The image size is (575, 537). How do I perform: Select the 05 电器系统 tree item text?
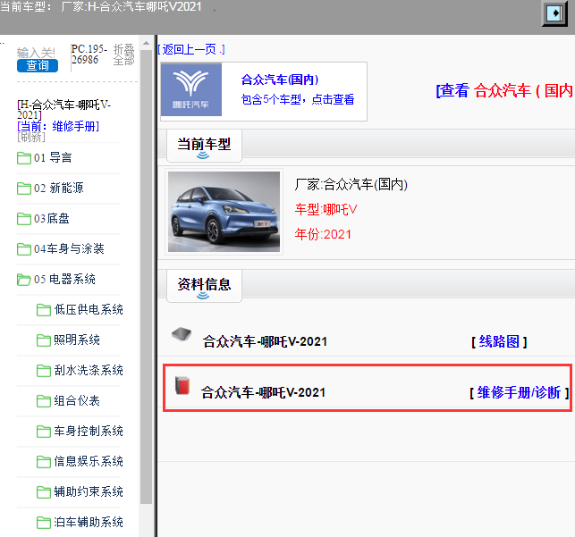click(64, 280)
